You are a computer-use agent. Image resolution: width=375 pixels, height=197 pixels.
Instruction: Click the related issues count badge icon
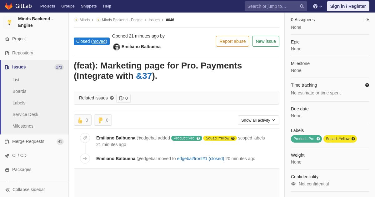[x=121, y=98]
